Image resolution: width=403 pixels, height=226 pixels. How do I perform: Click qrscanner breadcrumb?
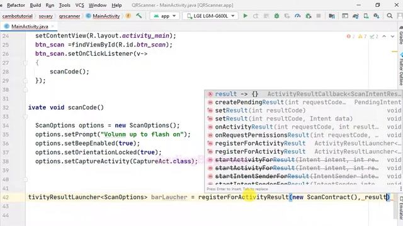point(69,16)
